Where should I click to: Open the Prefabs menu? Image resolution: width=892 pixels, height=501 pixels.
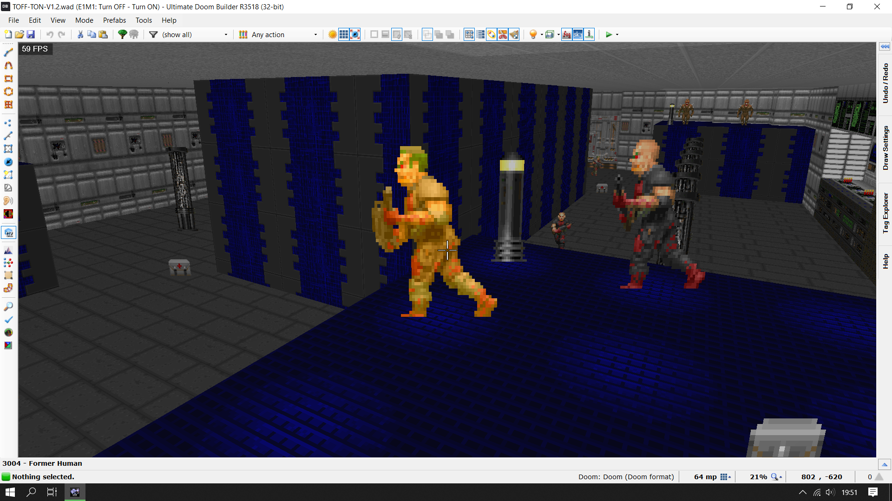pos(114,20)
